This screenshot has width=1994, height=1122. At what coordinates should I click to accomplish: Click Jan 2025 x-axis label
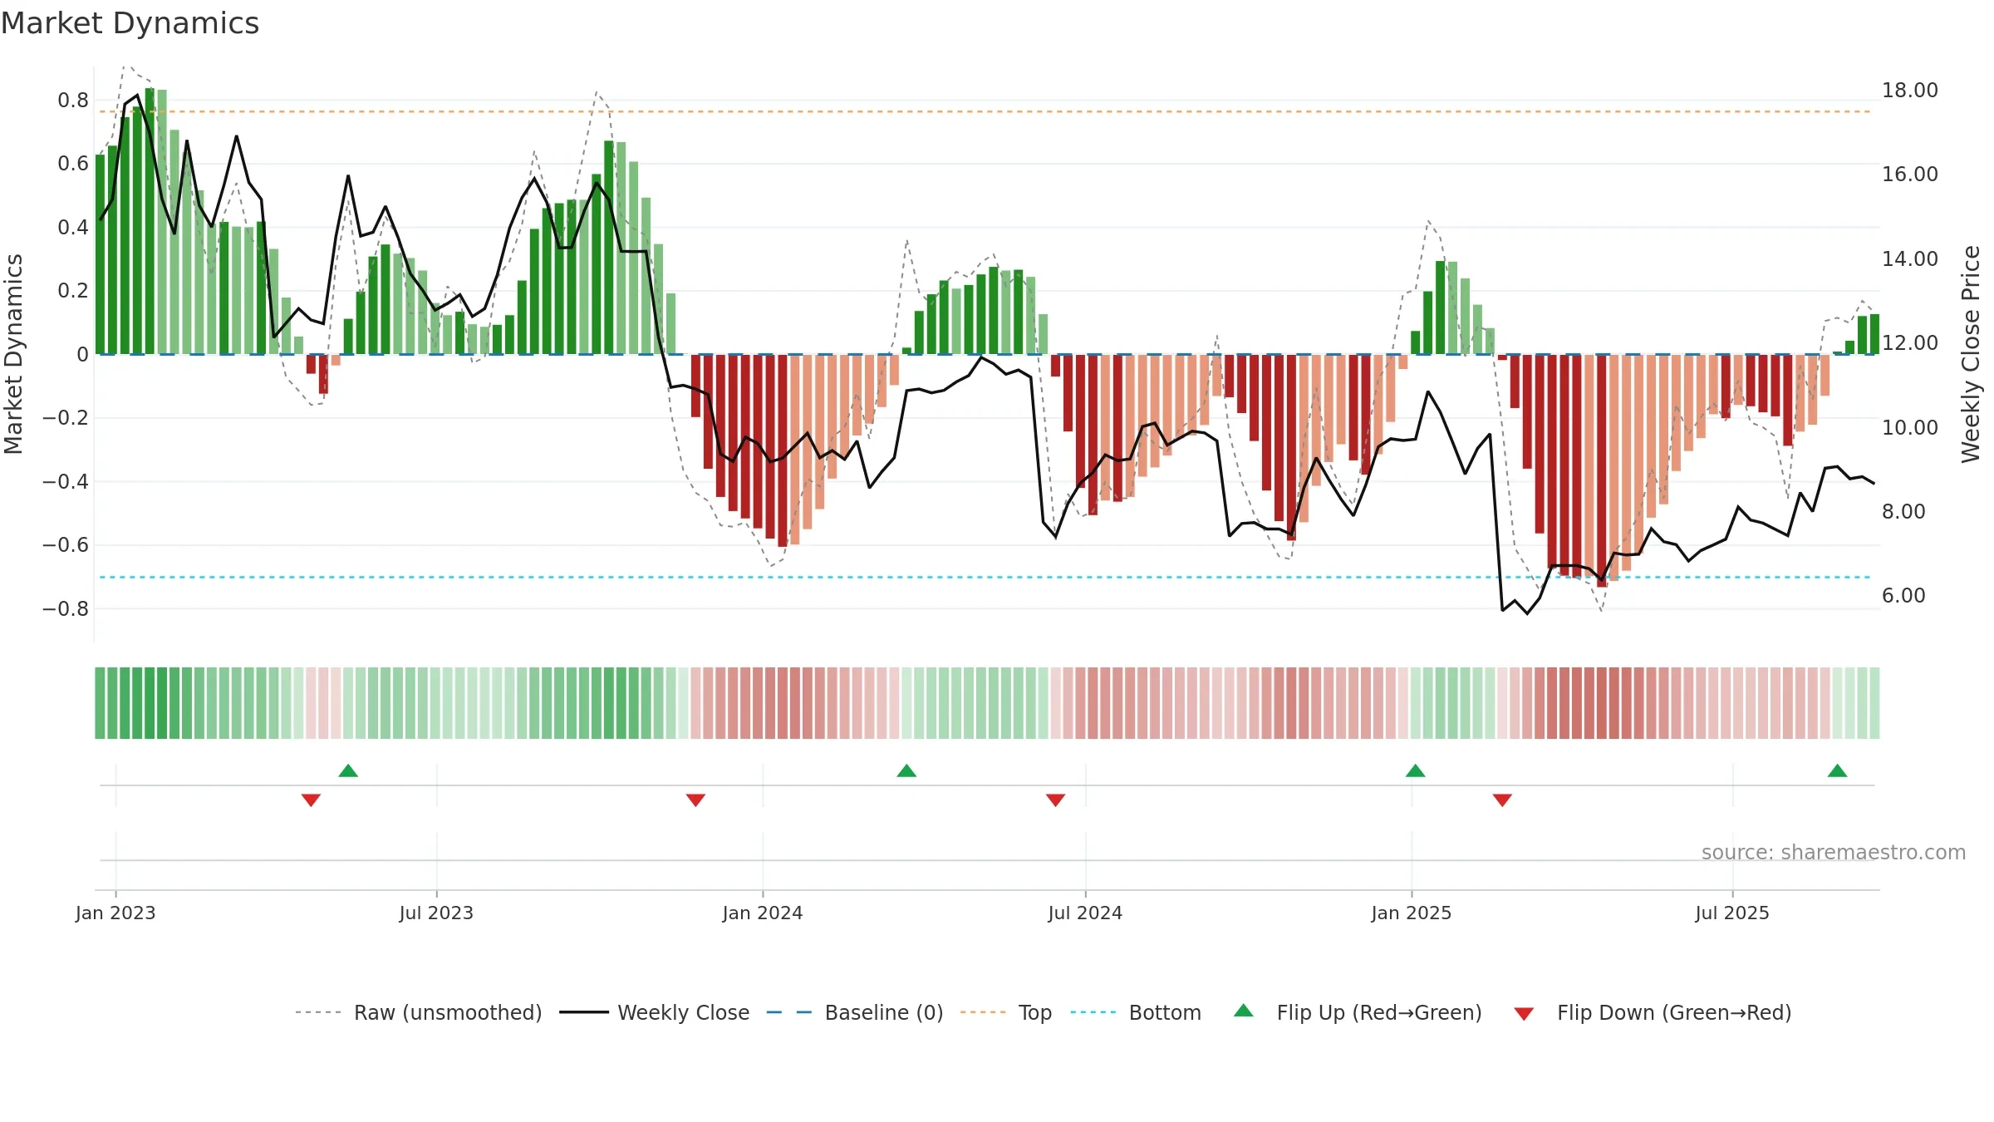point(1412,913)
